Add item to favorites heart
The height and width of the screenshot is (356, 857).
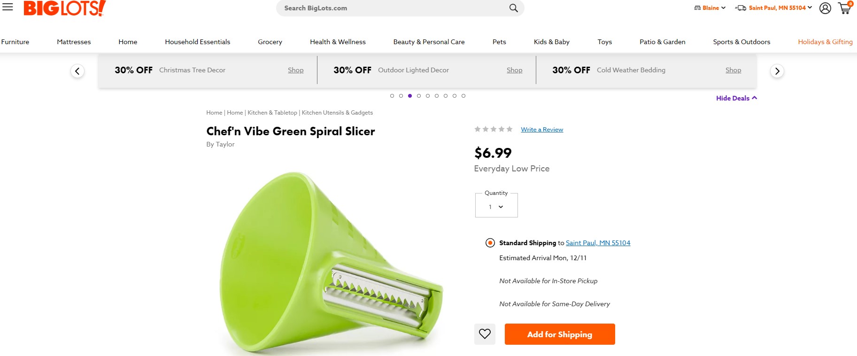tap(485, 334)
